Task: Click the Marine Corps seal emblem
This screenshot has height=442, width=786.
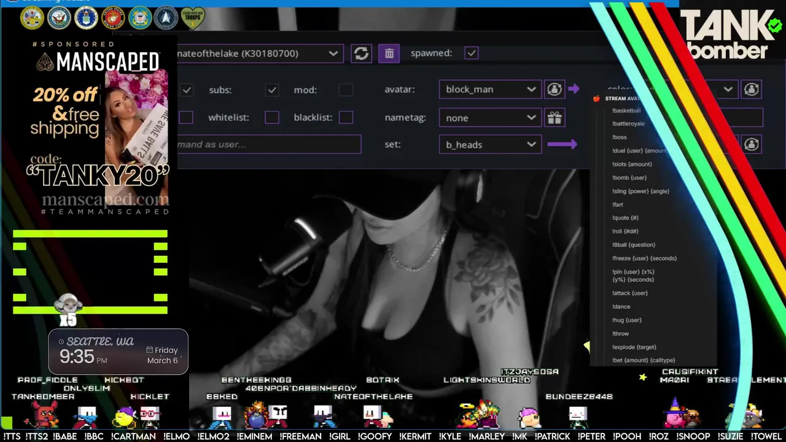Action: tap(113, 18)
